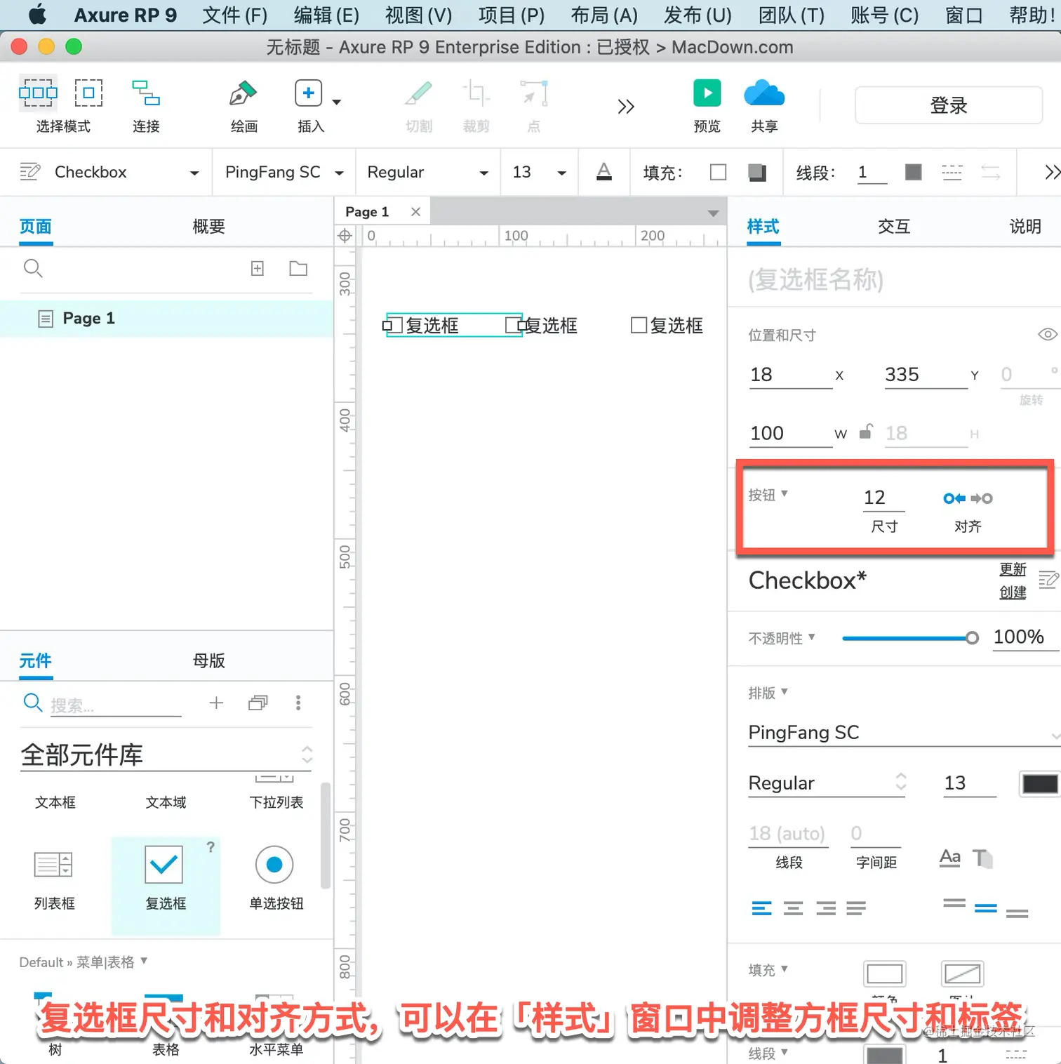Select the Draw pen tool

point(243,93)
